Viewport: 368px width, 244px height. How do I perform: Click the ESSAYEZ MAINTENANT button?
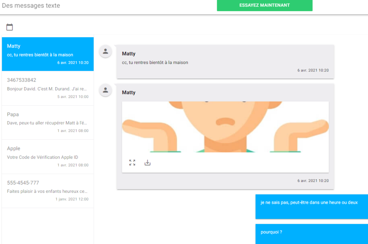click(x=264, y=5)
